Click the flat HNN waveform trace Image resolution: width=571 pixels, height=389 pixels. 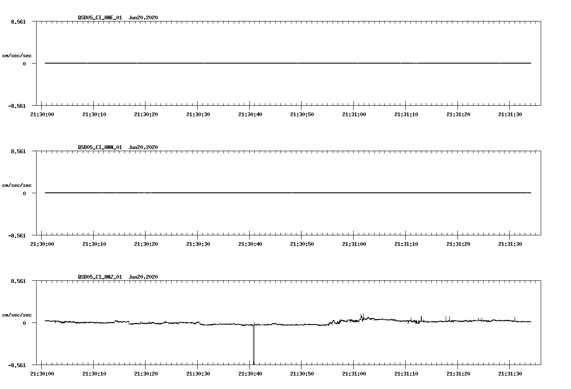[x=288, y=193]
